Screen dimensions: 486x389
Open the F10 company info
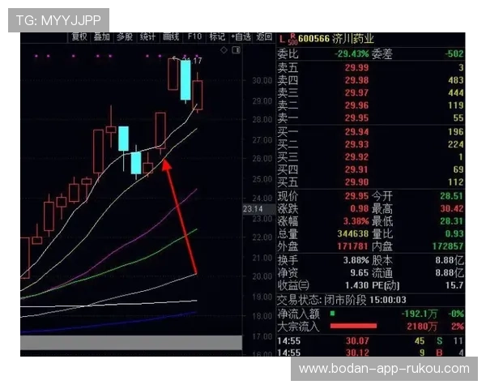click(x=194, y=37)
